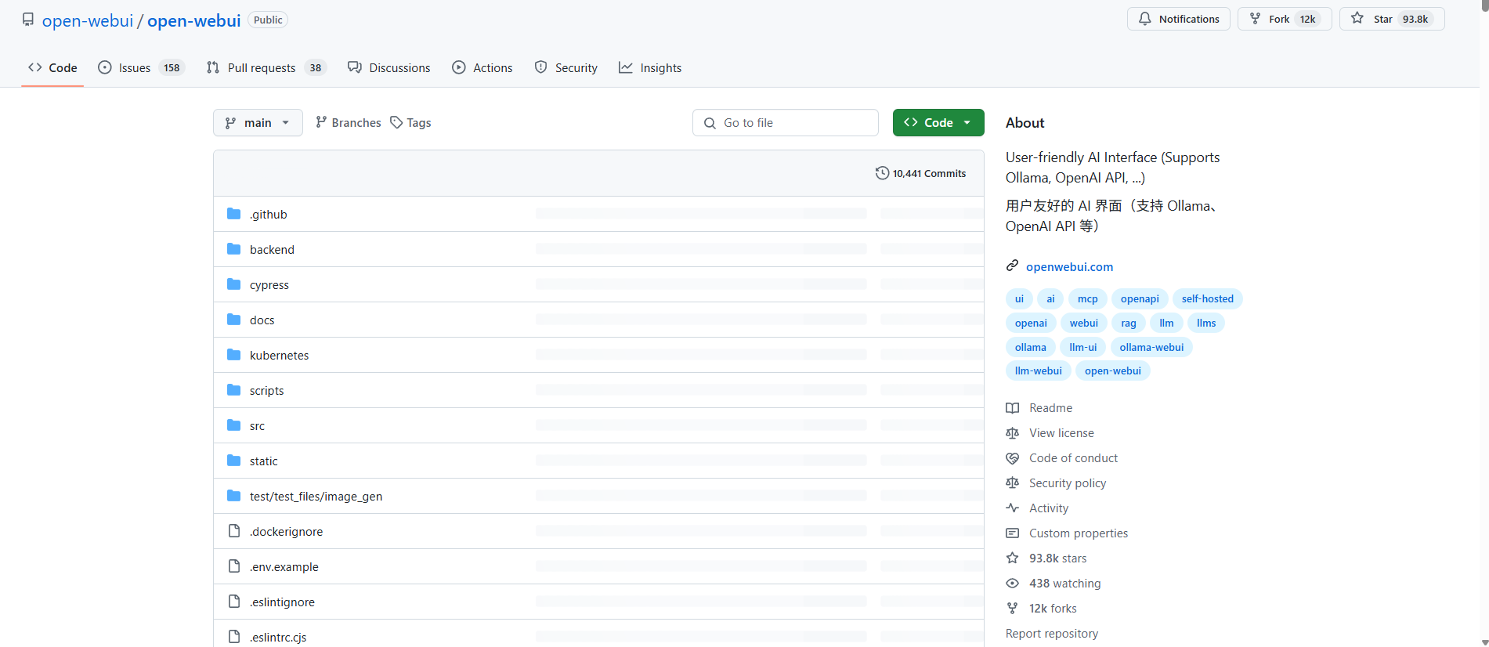Open the Actions tab

tap(482, 68)
